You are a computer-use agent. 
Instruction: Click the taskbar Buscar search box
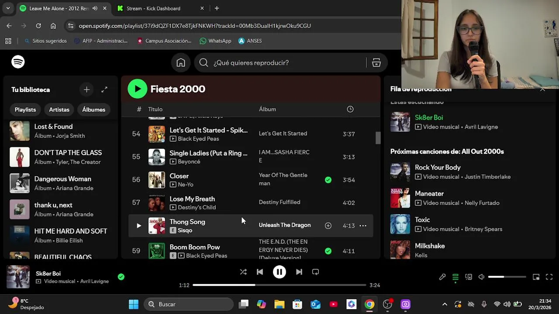coord(189,304)
